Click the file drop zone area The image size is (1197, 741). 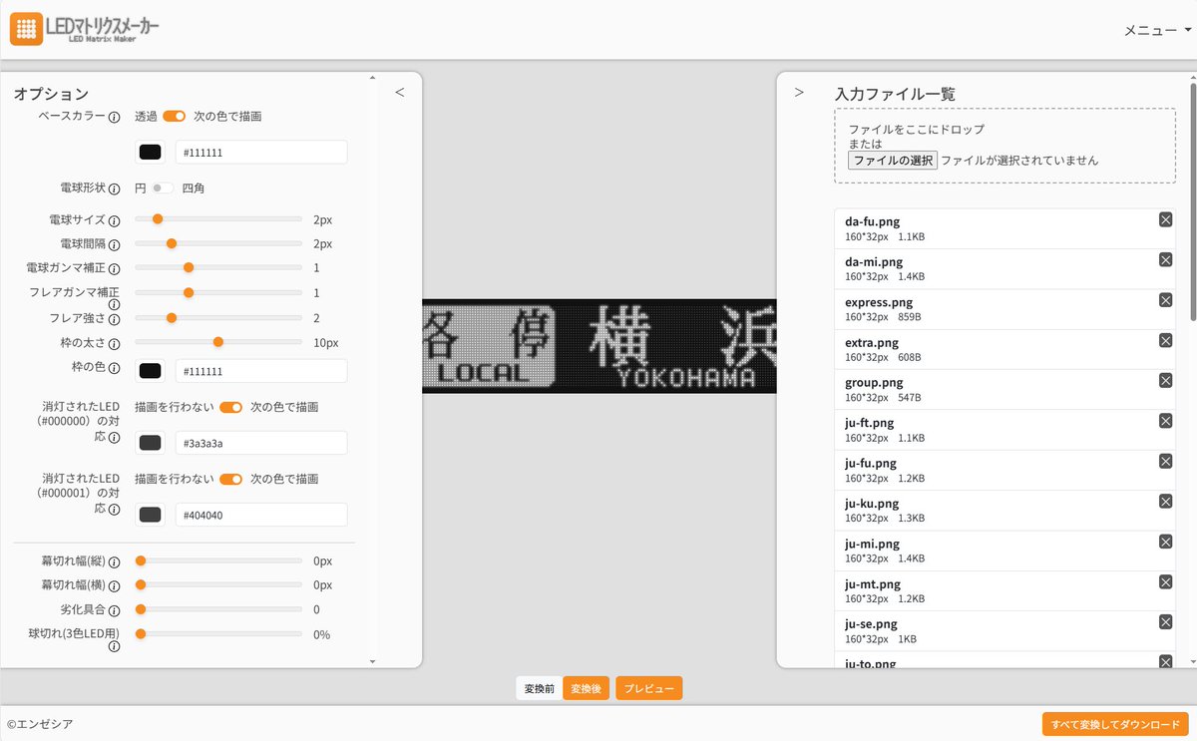[x=1004, y=146]
